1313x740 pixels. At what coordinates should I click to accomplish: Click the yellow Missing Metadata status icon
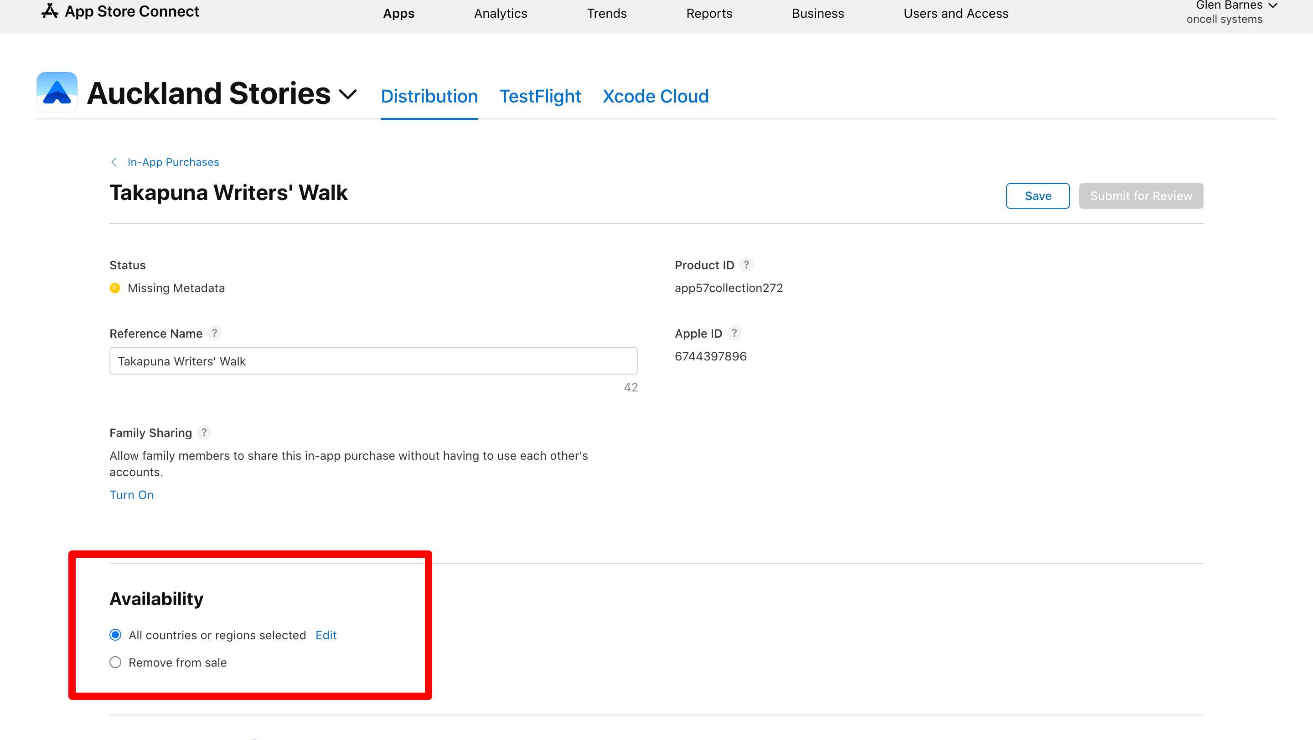115,288
